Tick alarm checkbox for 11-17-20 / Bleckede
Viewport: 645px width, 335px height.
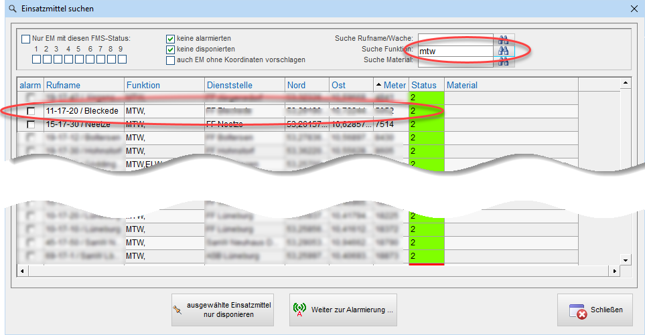(x=31, y=111)
